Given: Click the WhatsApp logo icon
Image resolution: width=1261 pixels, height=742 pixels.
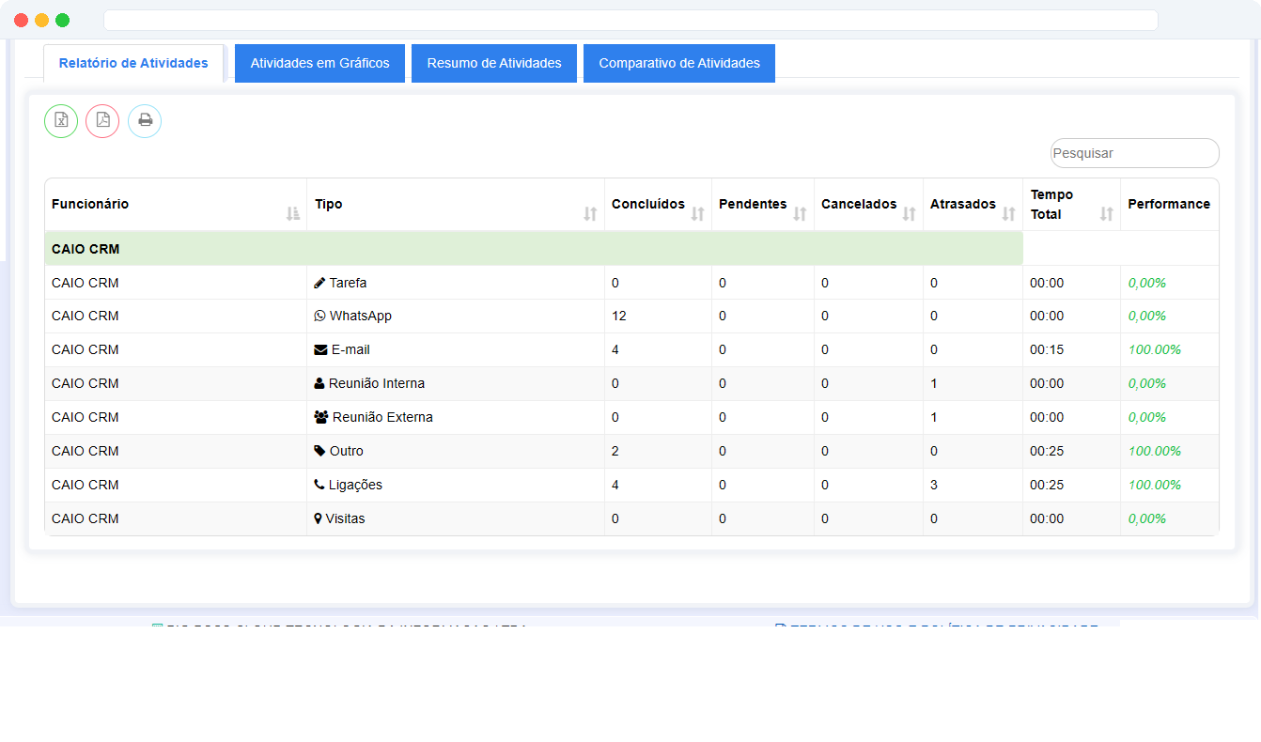Looking at the screenshot, I should click(x=319, y=317).
